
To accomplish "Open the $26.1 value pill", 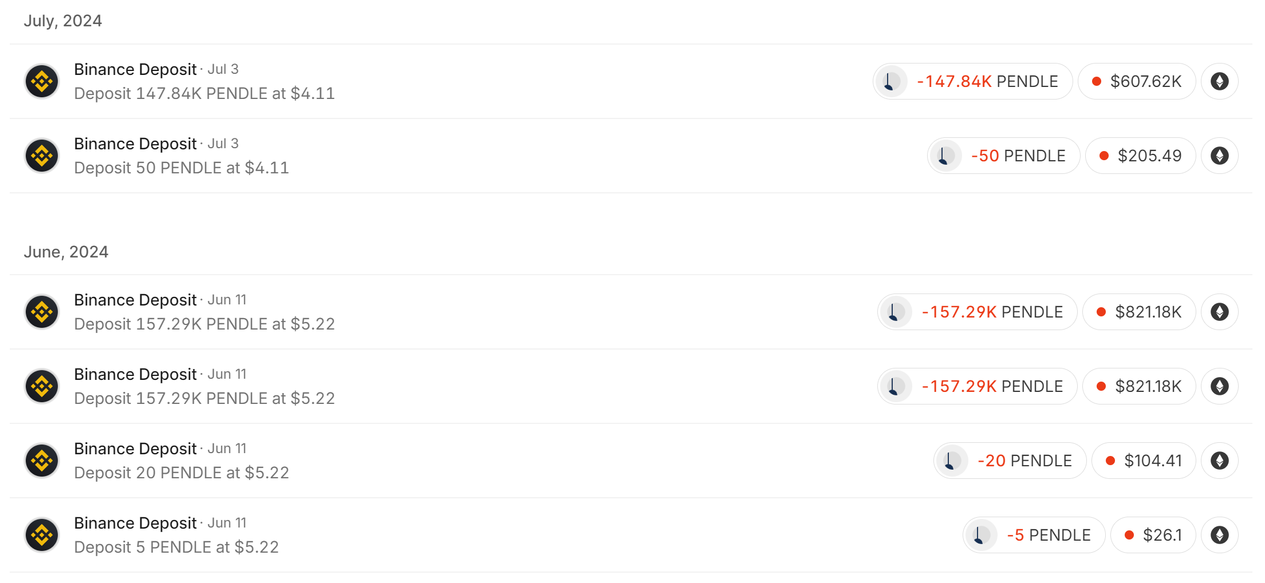I will click(x=1153, y=535).
